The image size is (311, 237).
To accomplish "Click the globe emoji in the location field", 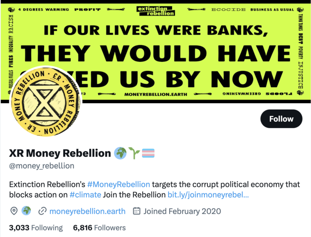I will click(x=26, y=211).
